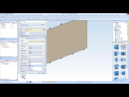Click the catalog browse icon beside the top yellow field
This screenshot has width=129, height=97.
[x=43, y=29]
